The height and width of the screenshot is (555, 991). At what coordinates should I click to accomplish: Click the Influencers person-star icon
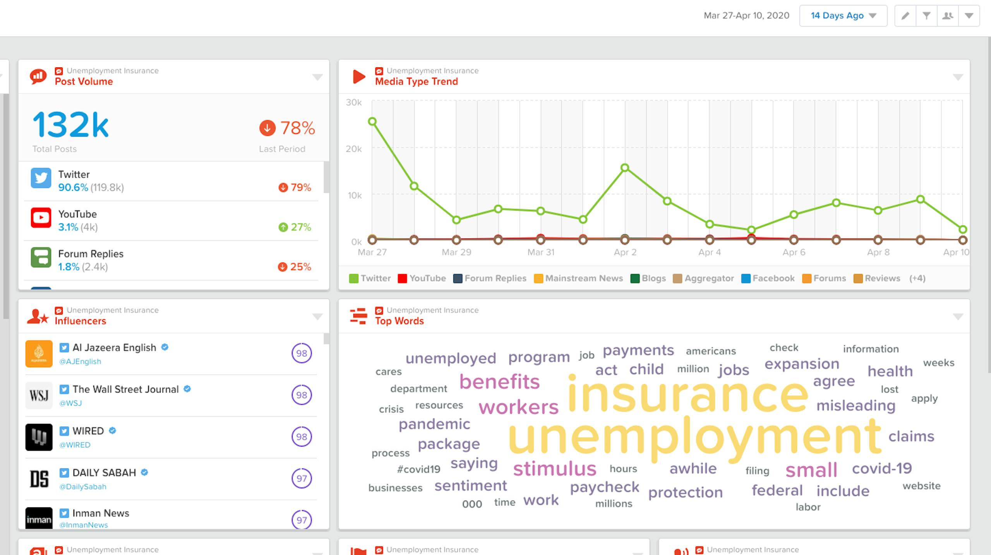click(38, 316)
